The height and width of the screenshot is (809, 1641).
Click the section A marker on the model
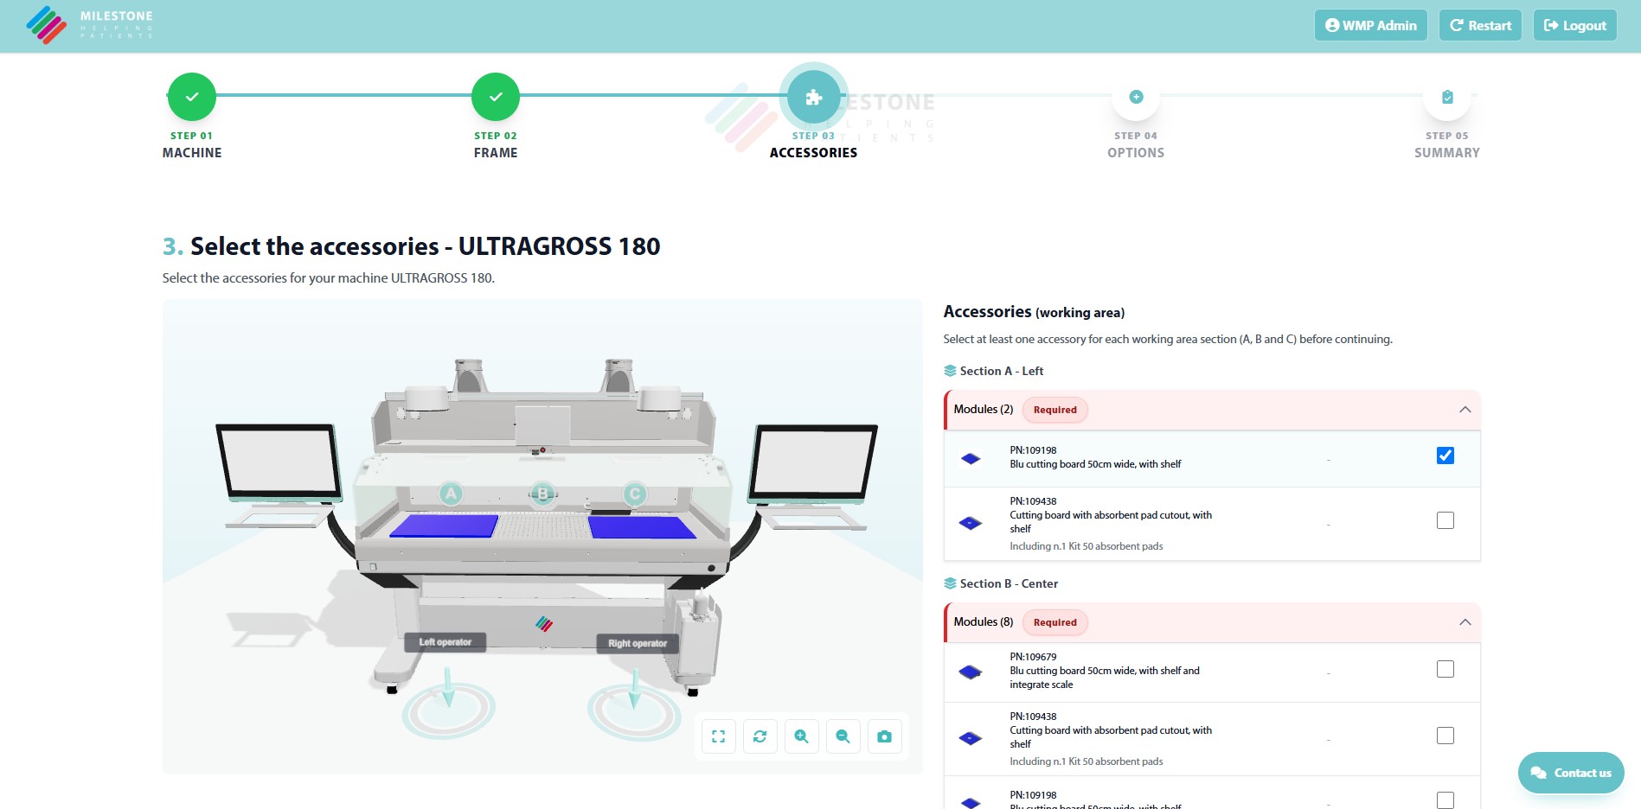pyautogui.click(x=451, y=494)
